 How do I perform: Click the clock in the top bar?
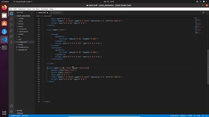point(109,2)
